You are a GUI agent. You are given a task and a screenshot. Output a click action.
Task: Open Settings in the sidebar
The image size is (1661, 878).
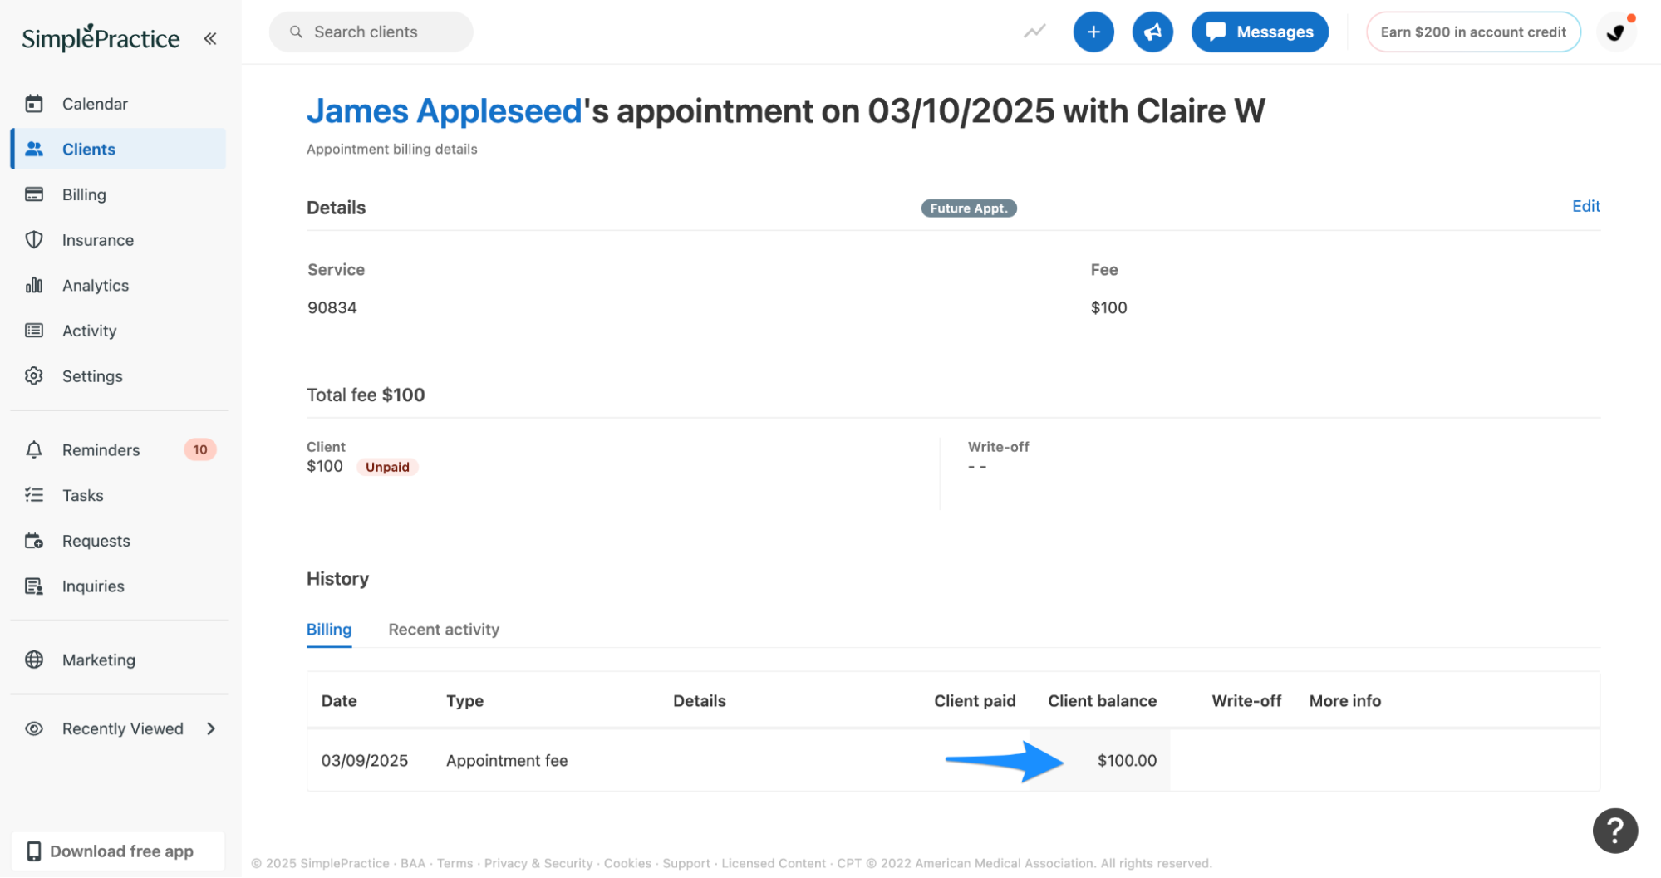pyautogui.click(x=118, y=376)
